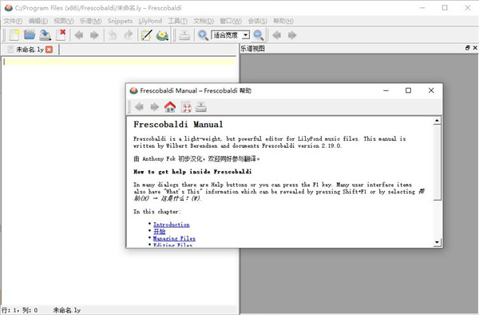Close the 乐谱视图 panel
The width and height of the screenshot is (479, 315).
pyautogui.click(x=475, y=48)
